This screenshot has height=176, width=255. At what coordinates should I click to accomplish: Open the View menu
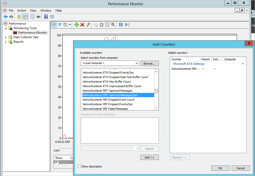point(33,10)
